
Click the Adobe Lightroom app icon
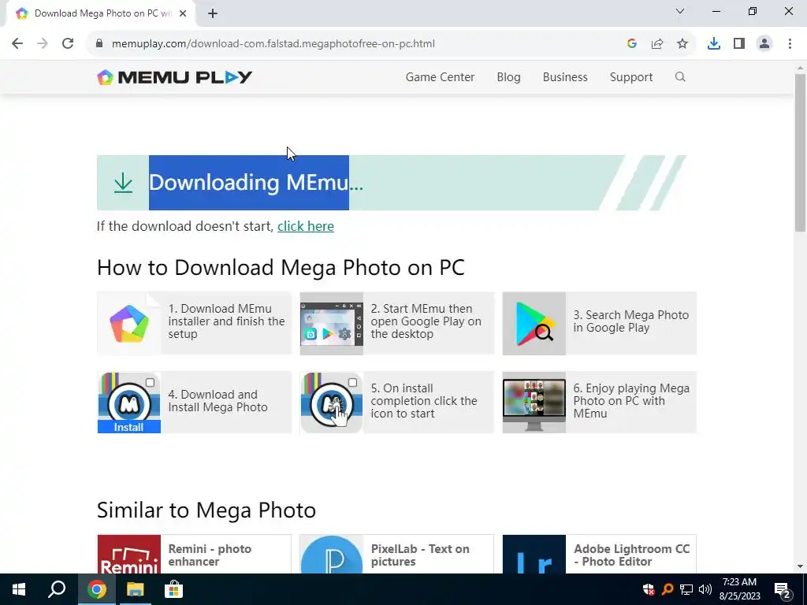point(534,555)
